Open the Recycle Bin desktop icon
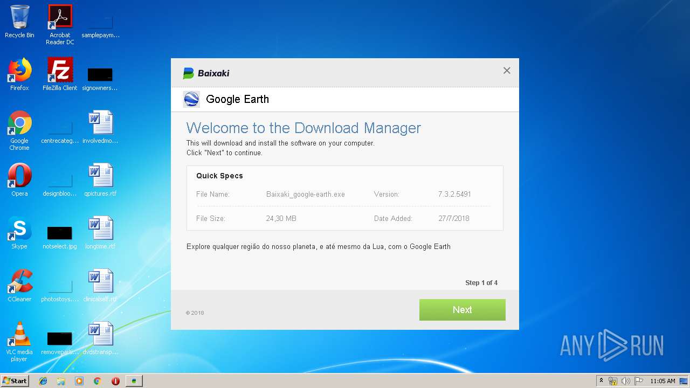Viewport: 690px width, 388px height. pyautogui.click(x=19, y=22)
